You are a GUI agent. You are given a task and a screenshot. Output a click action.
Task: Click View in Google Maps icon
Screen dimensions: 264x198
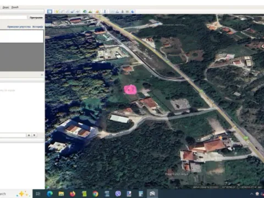point(128,12)
